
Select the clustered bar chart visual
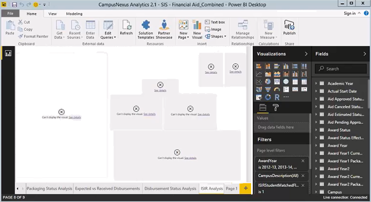tap(277, 66)
